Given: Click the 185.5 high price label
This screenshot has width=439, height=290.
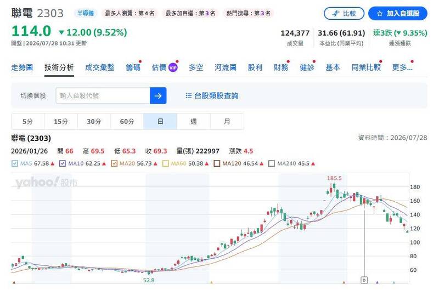Looking at the screenshot, I should pos(334,178).
